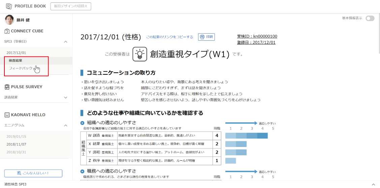Select the 2018/11/07 enneagram date

tap(16, 144)
